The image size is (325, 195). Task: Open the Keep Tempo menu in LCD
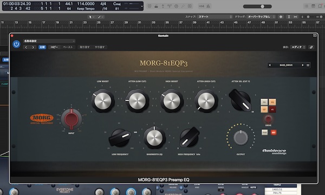tap(86, 9)
